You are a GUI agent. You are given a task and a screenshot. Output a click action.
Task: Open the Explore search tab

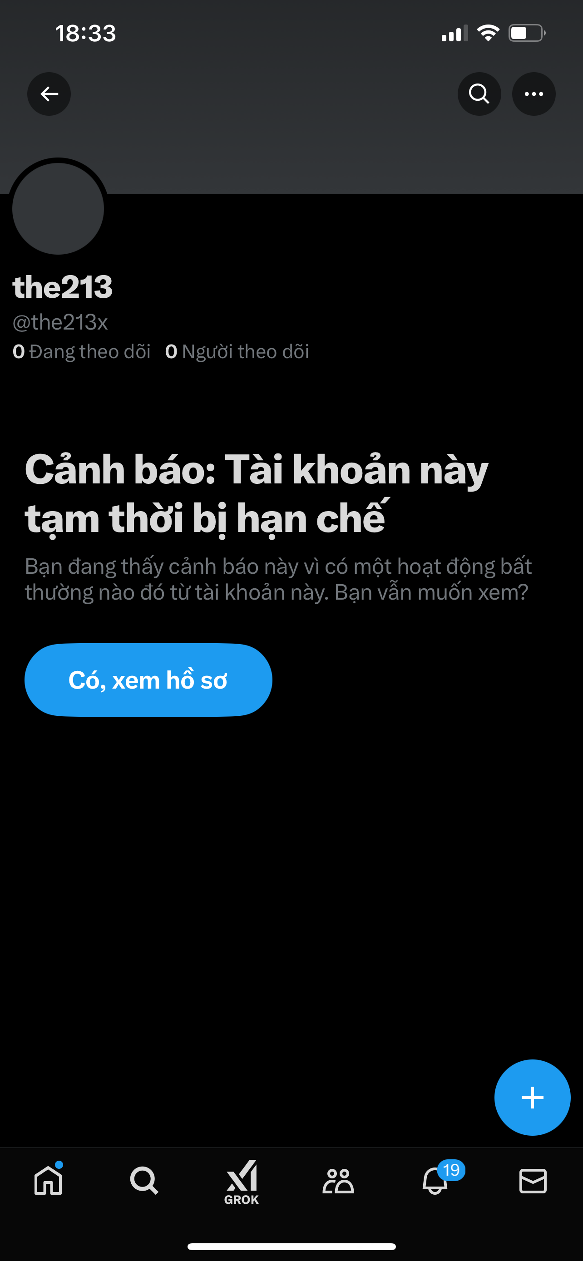click(144, 1181)
